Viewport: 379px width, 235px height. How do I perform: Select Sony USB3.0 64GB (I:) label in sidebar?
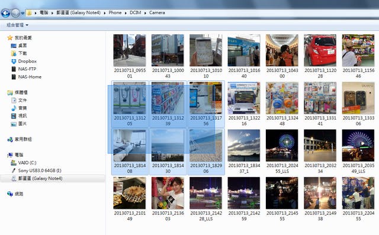click(40, 171)
